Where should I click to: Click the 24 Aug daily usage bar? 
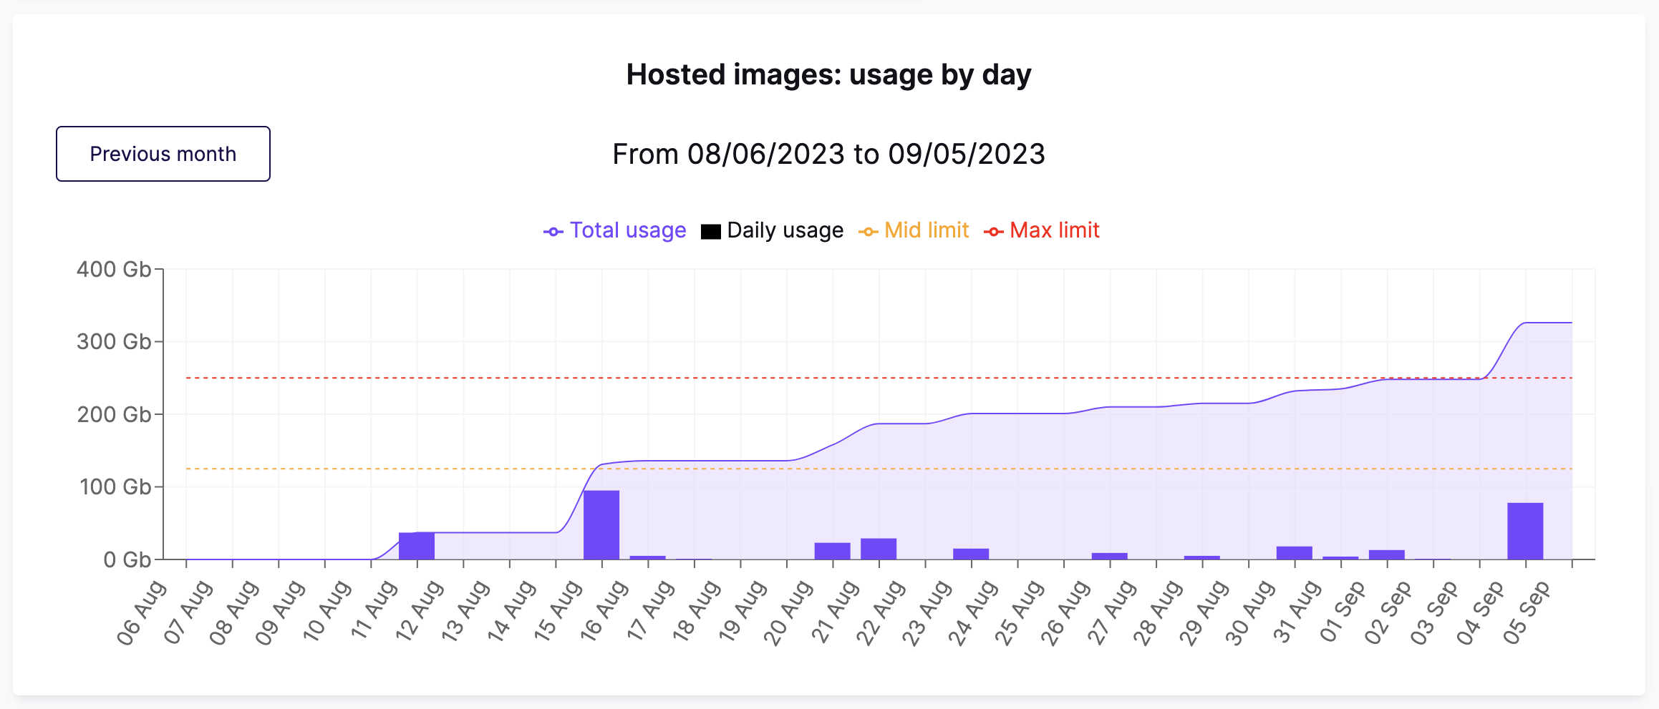coord(971,554)
